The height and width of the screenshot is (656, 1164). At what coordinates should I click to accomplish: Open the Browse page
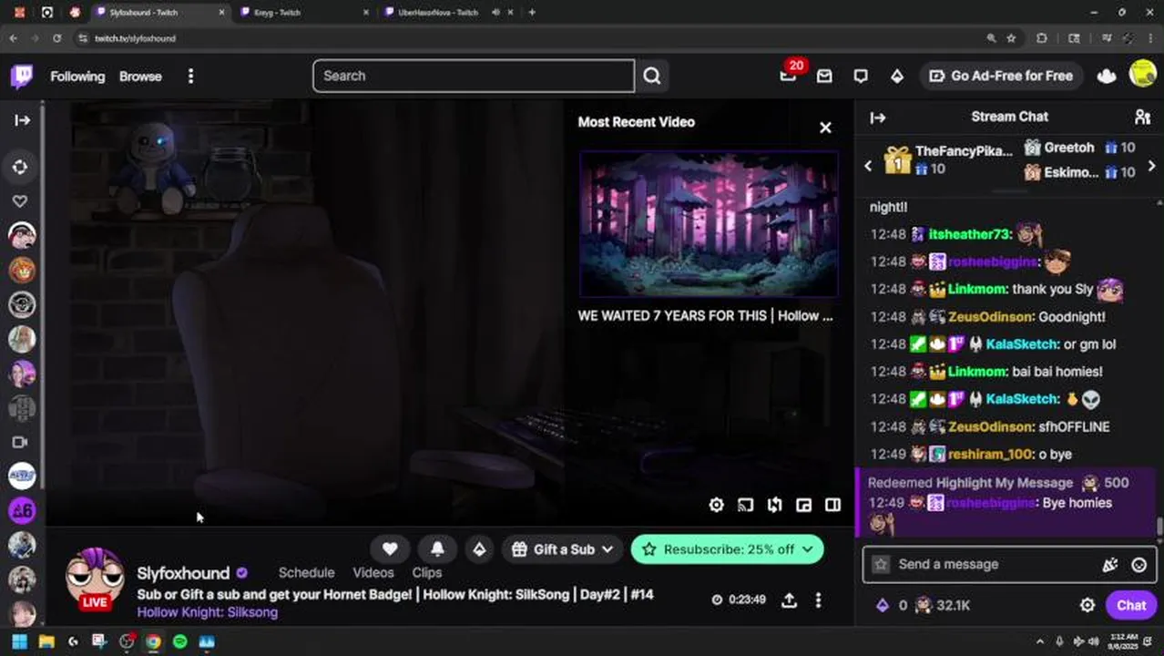(x=140, y=77)
